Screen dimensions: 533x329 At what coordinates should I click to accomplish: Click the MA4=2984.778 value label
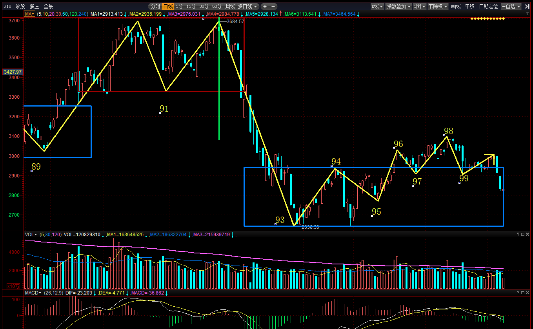tap(223, 14)
